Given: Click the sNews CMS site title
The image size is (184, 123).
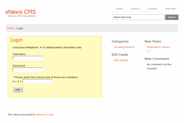Looking at the screenshot, I should coord(21,12).
